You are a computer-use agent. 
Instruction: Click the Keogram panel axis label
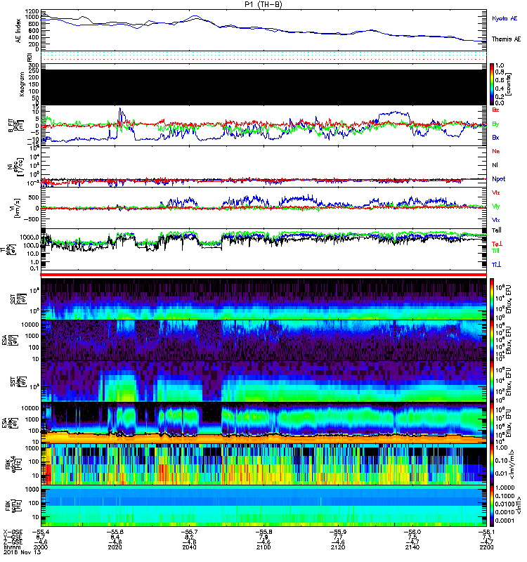click(22, 84)
